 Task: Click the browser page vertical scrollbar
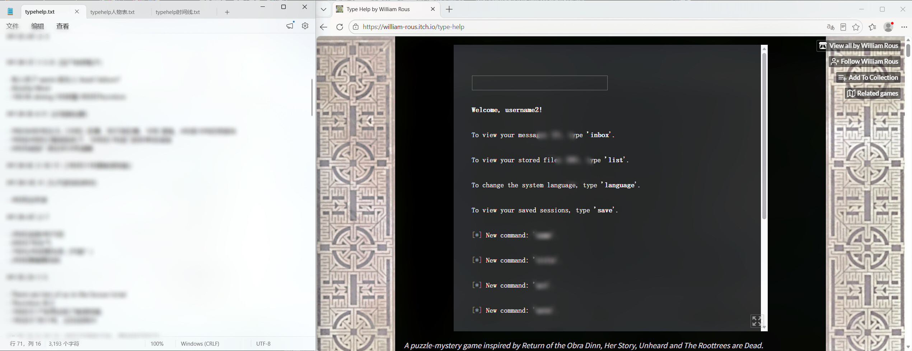(908, 50)
